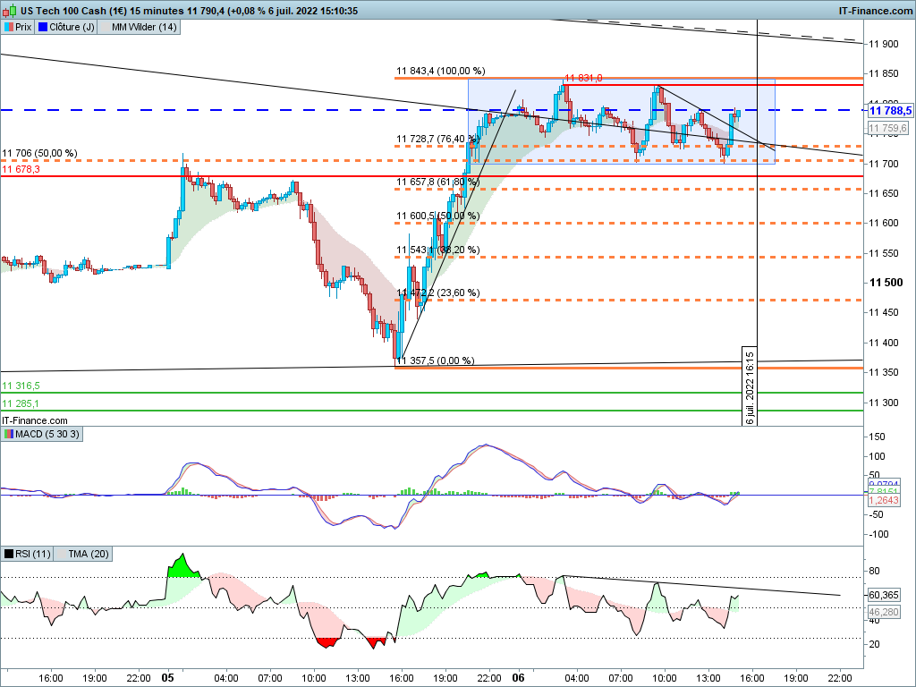Screen dimensions: 916x687
Task: Select the Fibonacci label 11 357,5 (0,00 %)
Action: point(436,360)
